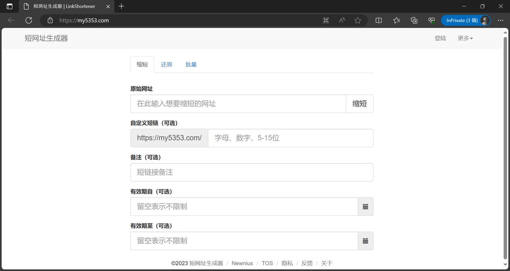The image size is (510, 271).
Task: Focus the 有效期至 date input
Action: coord(244,241)
